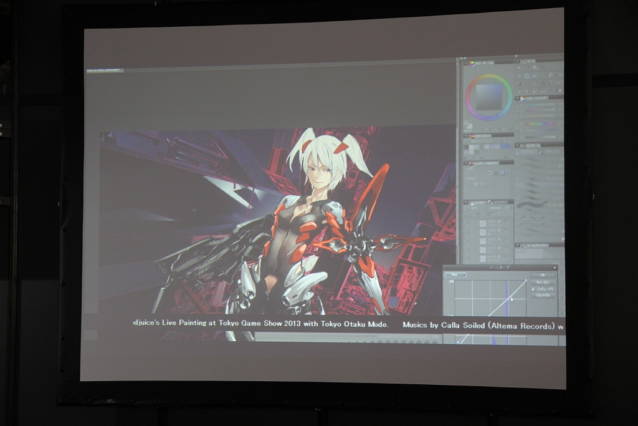Open the Color Set panel tab
The image size is (638, 426).
(480, 135)
